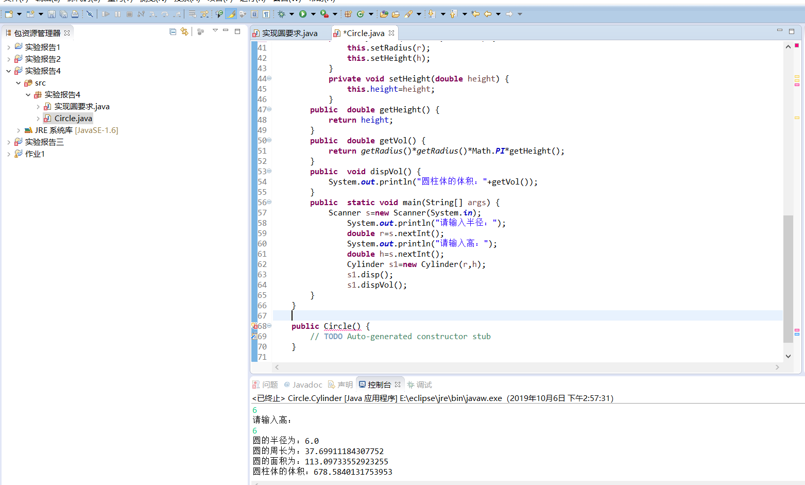Collapse the 实验报告4 project
Screen dimensions: 805x485
pos(8,71)
